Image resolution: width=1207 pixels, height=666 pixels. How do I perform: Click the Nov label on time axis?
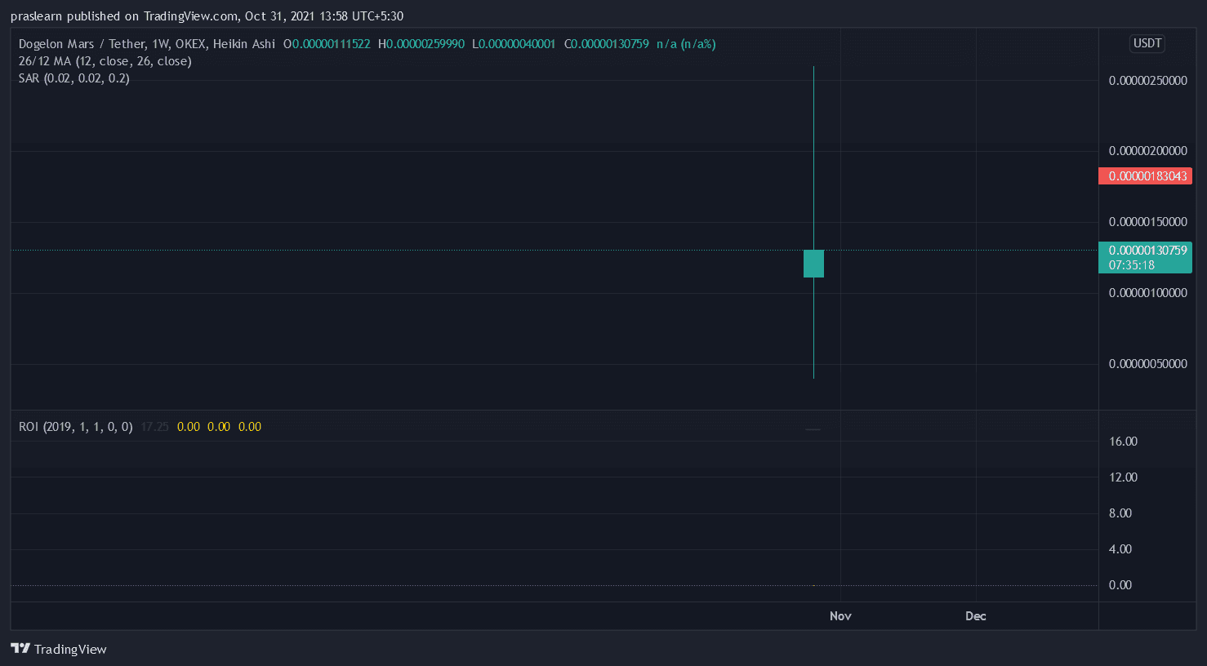point(840,616)
